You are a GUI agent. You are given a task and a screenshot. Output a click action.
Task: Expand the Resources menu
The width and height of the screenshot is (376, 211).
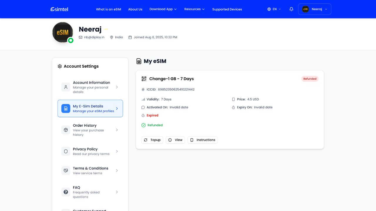(194, 9)
